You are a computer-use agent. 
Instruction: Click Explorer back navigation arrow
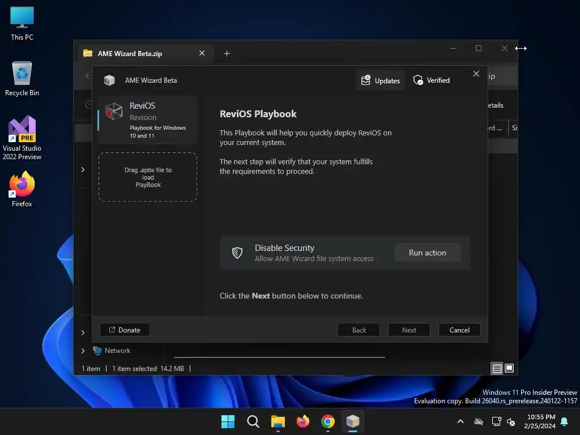[x=88, y=76]
